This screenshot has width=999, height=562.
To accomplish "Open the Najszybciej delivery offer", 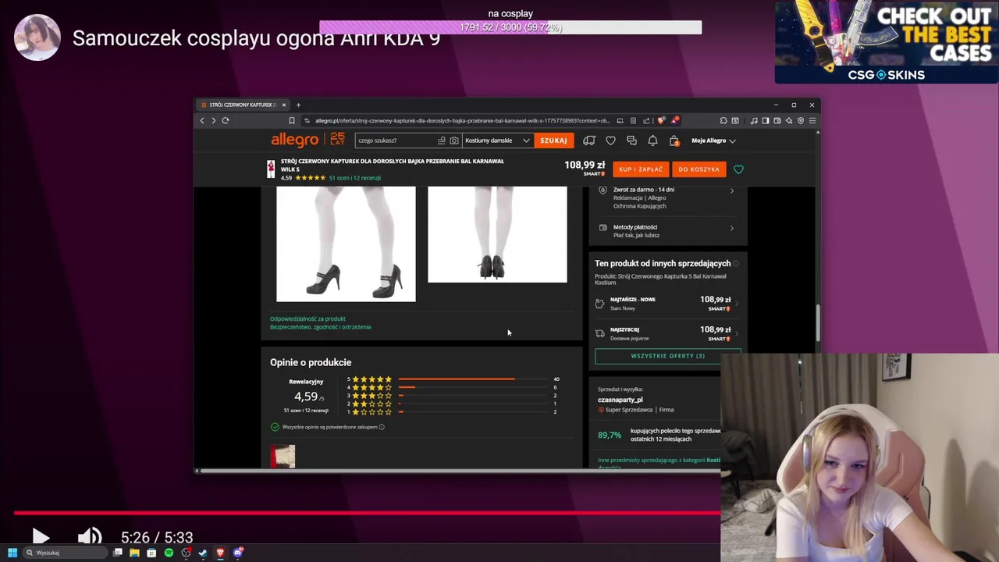I will click(667, 333).
